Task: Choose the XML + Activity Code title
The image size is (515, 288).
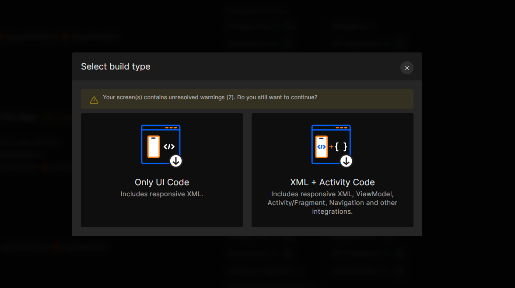Action: [332, 182]
